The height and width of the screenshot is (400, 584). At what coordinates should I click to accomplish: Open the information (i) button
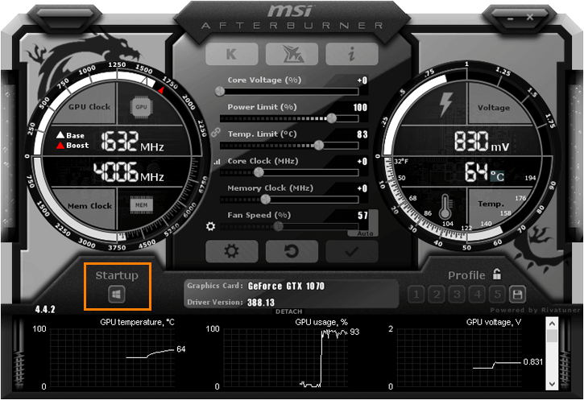pyautogui.click(x=351, y=54)
